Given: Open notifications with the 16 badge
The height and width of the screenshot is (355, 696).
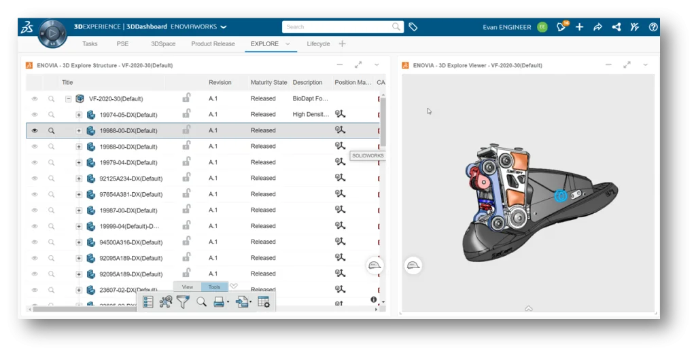Looking at the screenshot, I should point(561,27).
